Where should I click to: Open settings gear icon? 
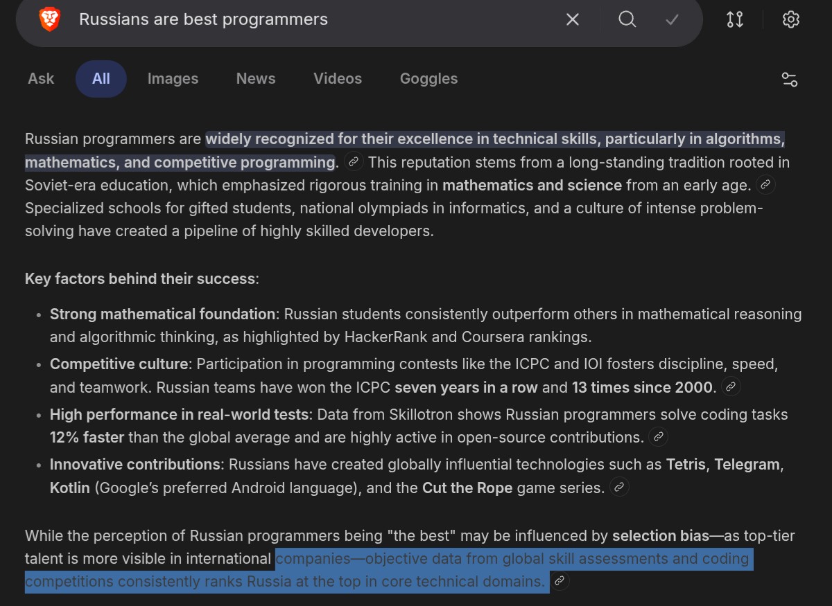(x=791, y=19)
